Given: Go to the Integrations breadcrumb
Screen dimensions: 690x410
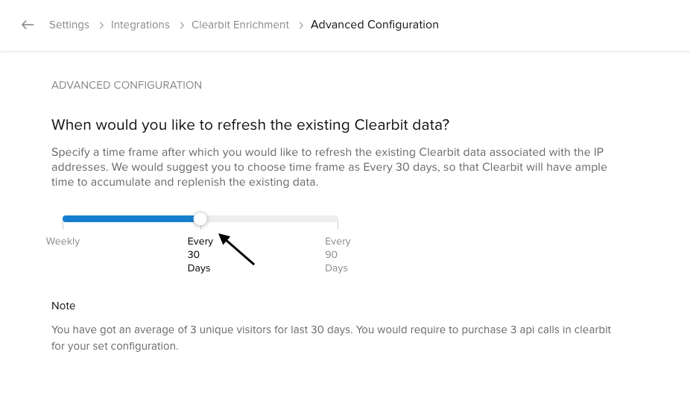Looking at the screenshot, I should tap(140, 25).
